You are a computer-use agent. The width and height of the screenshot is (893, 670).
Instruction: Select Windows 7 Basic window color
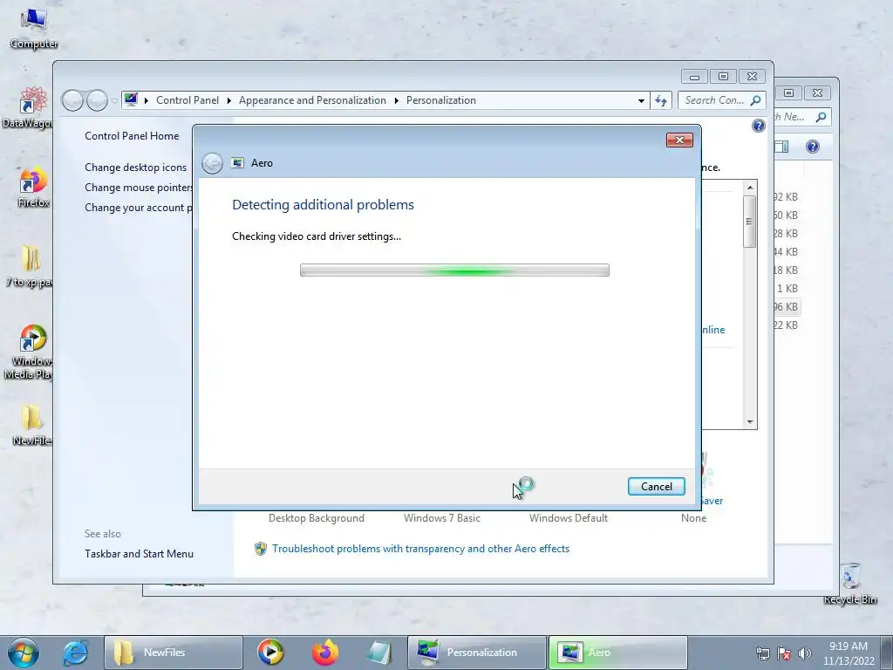pyautogui.click(x=442, y=518)
